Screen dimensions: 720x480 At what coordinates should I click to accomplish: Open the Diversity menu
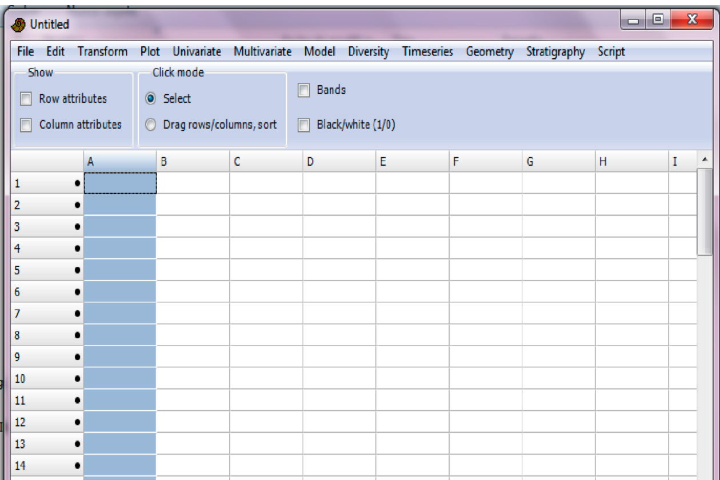(x=369, y=52)
